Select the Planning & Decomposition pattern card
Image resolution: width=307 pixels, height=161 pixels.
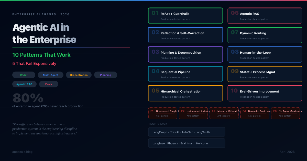(185, 55)
